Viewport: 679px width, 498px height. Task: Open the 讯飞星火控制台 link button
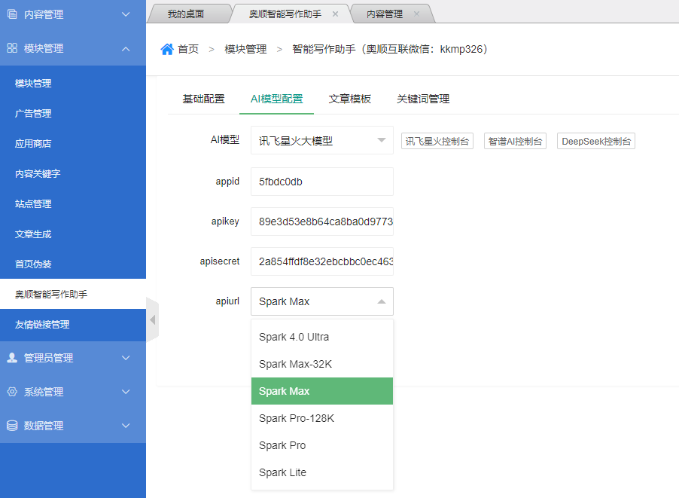(437, 141)
